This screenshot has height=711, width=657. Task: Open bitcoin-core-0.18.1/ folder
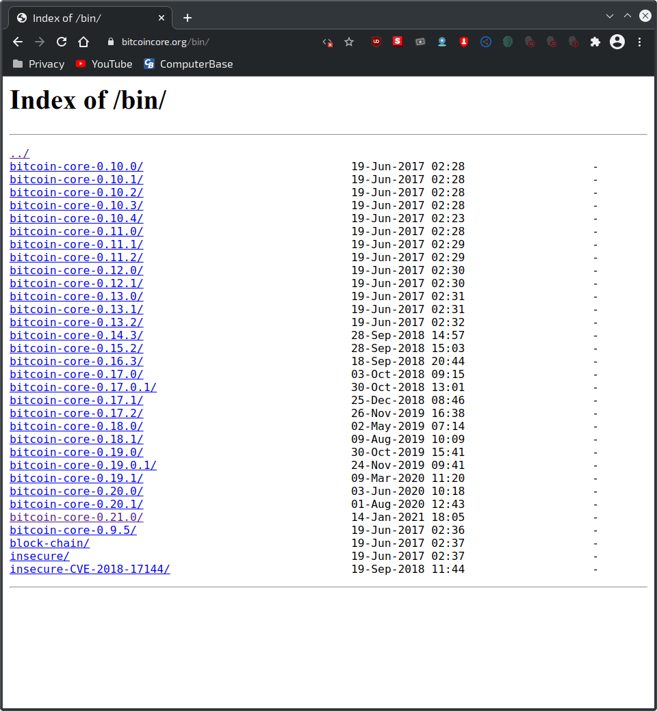[76, 440]
